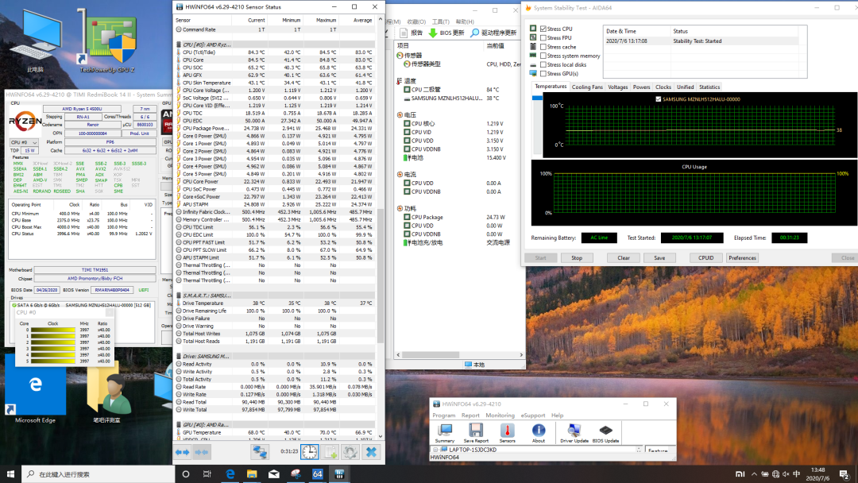Switch to the Powers tab
This screenshot has height=483, width=858.
(x=641, y=87)
